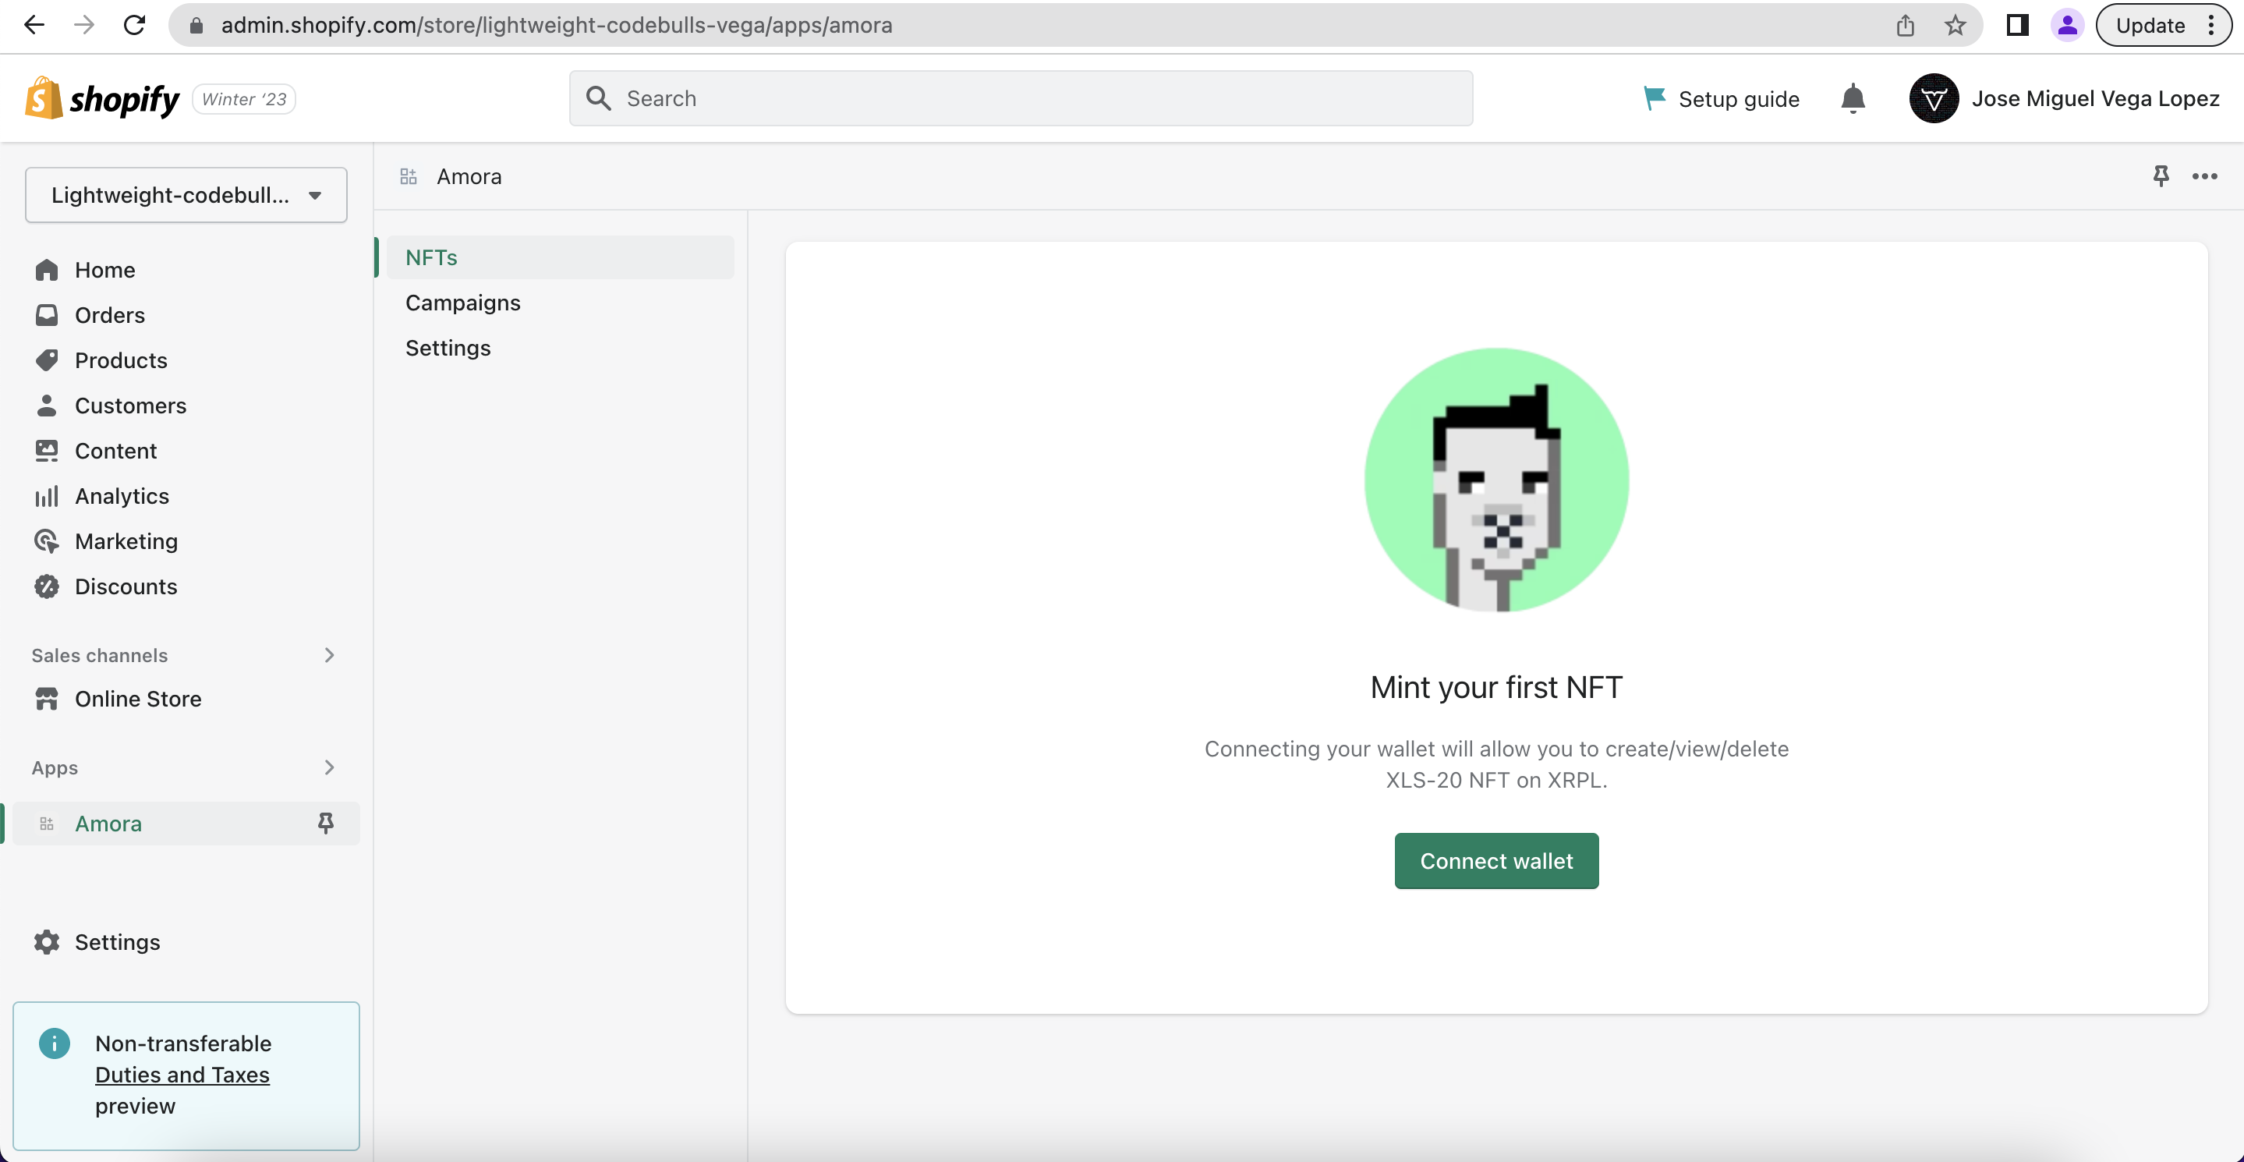Expand the Sales channels section

tap(328, 655)
